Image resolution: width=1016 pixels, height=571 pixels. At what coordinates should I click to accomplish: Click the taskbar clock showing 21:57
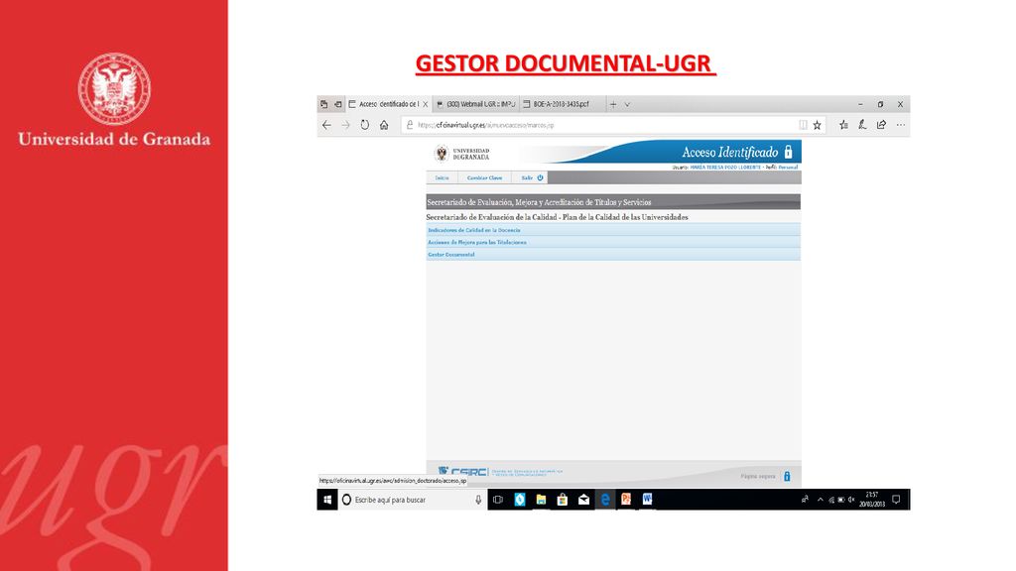click(x=872, y=500)
